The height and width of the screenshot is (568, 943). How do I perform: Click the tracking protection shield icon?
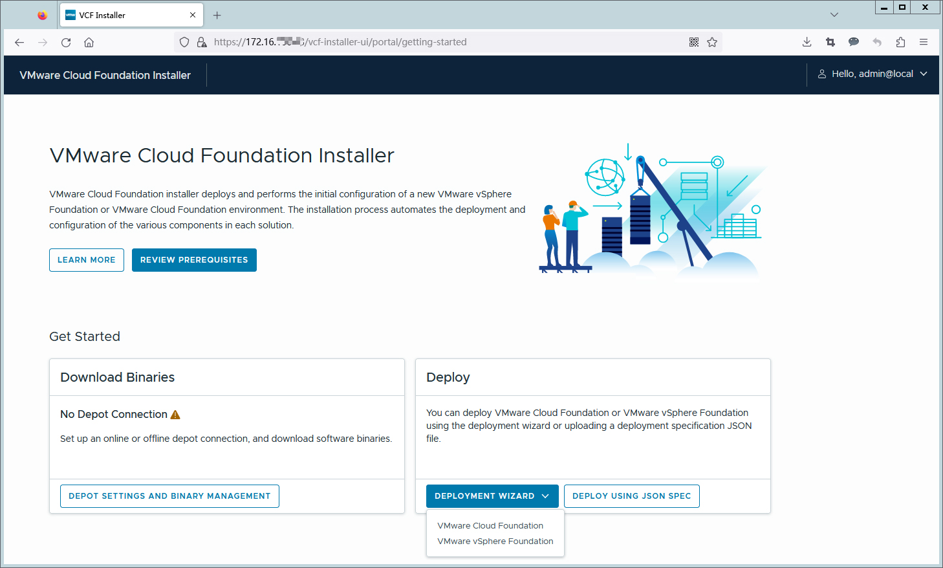184,42
